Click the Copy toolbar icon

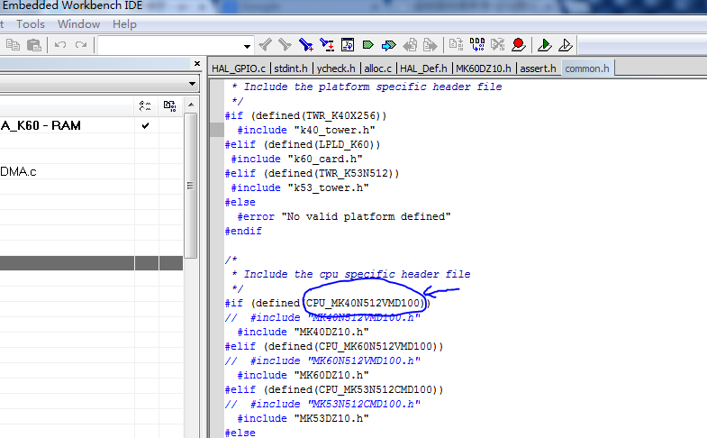coord(13,45)
